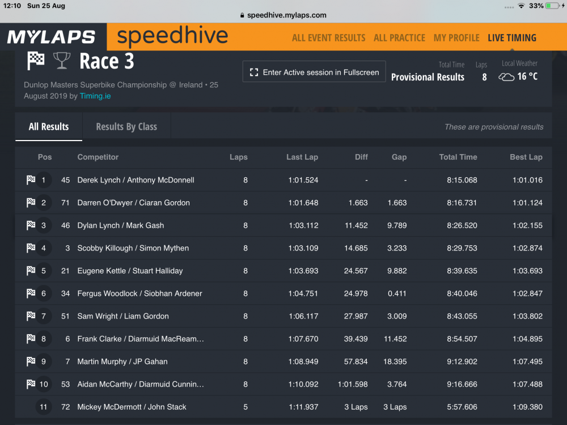
Task: Tap the battery status icon
Action: [x=552, y=6]
